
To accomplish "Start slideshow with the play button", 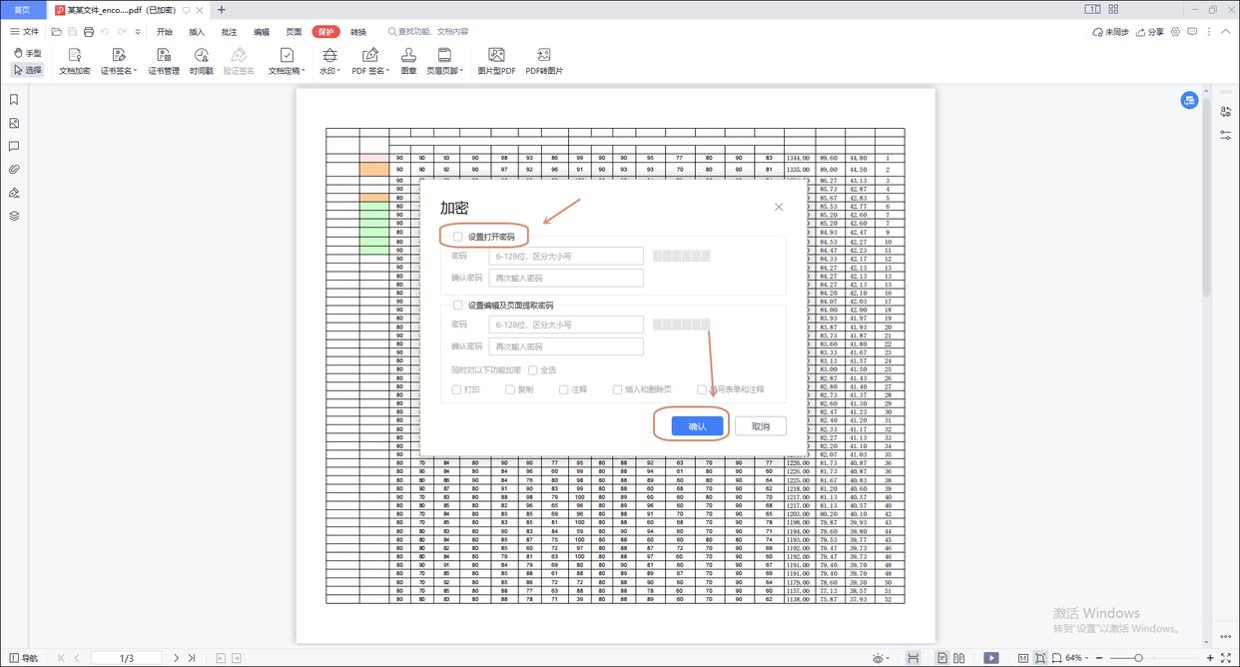I will (990, 658).
